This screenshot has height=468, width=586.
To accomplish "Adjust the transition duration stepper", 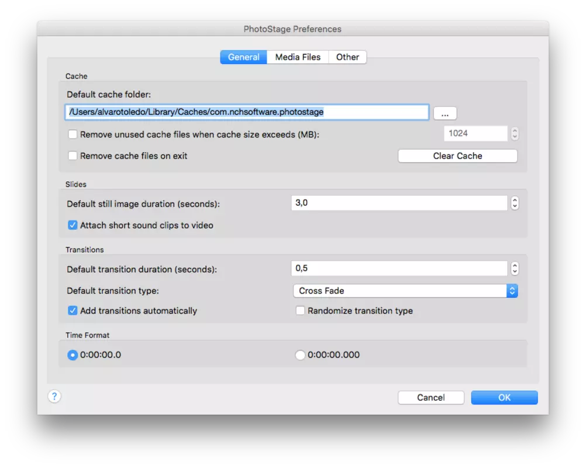I will pyautogui.click(x=515, y=269).
